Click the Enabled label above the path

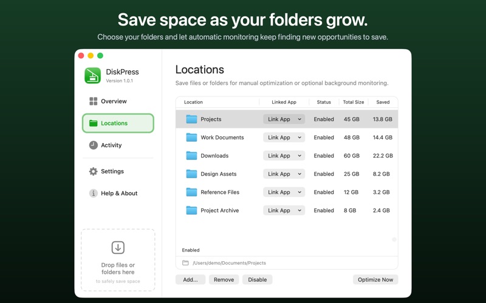191,250
